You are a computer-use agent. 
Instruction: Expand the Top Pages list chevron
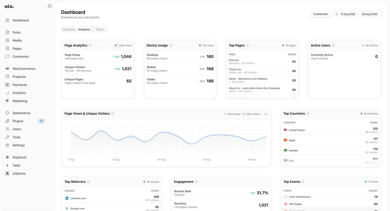pyautogui.click(x=294, y=94)
